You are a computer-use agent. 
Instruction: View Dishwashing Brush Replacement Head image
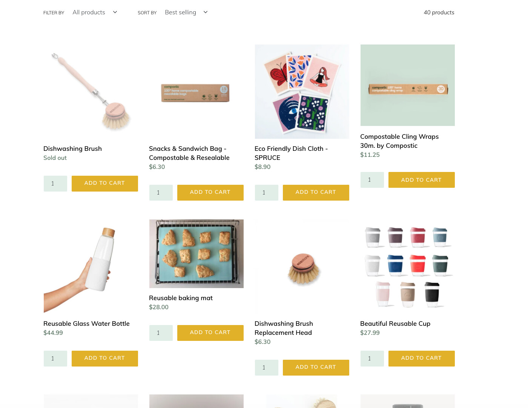tap(302, 267)
